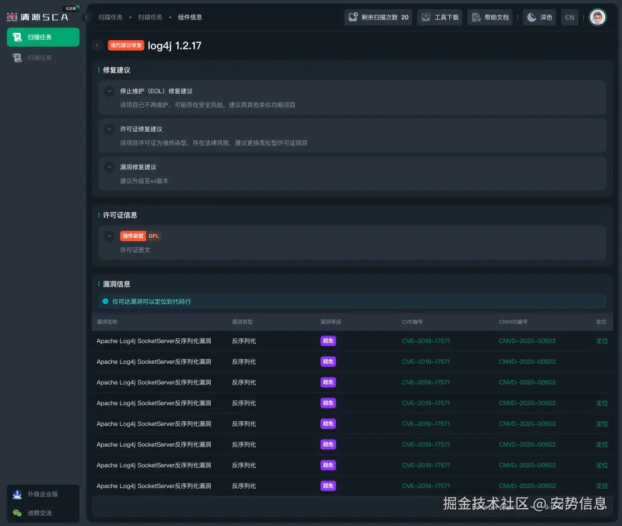Collapse the 许可证修复建议 section
This screenshot has width=622, height=526.
109,129
